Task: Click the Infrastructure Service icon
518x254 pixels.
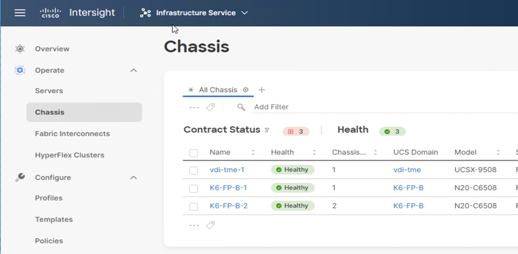Action: (x=145, y=13)
